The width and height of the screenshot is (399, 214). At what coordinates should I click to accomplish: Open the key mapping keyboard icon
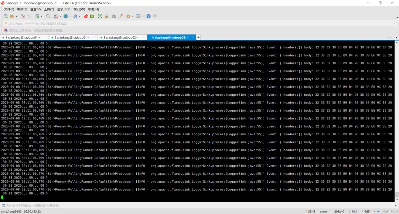[114, 16]
